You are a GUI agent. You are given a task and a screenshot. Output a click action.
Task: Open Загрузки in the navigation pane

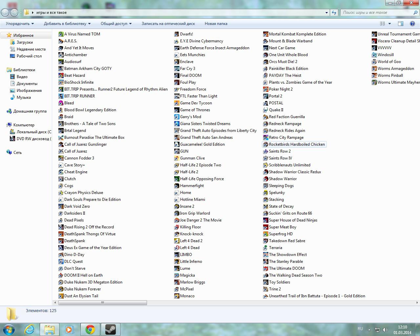tap(25, 42)
